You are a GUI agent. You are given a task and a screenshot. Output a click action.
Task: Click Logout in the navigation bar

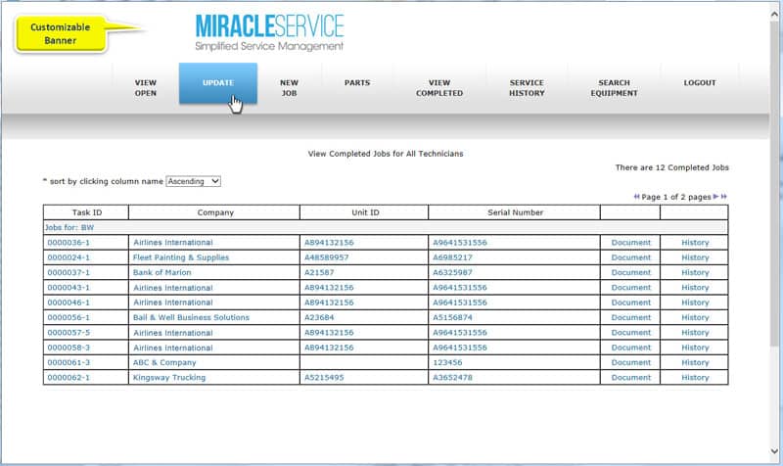(700, 83)
